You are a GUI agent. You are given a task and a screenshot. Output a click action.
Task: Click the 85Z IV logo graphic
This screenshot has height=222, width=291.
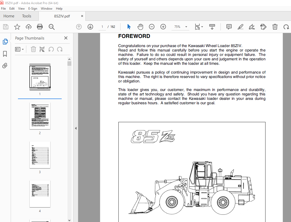(x=153, y=136)
